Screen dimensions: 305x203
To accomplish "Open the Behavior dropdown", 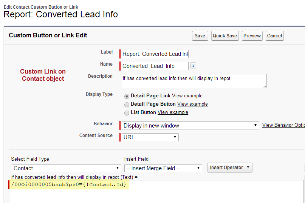I will [190, 126].
